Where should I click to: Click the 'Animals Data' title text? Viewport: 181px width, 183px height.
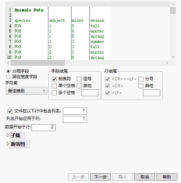pos(29,10)
